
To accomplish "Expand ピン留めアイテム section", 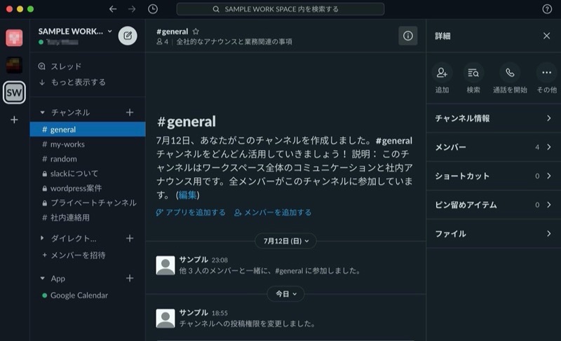I will point(494,205).
